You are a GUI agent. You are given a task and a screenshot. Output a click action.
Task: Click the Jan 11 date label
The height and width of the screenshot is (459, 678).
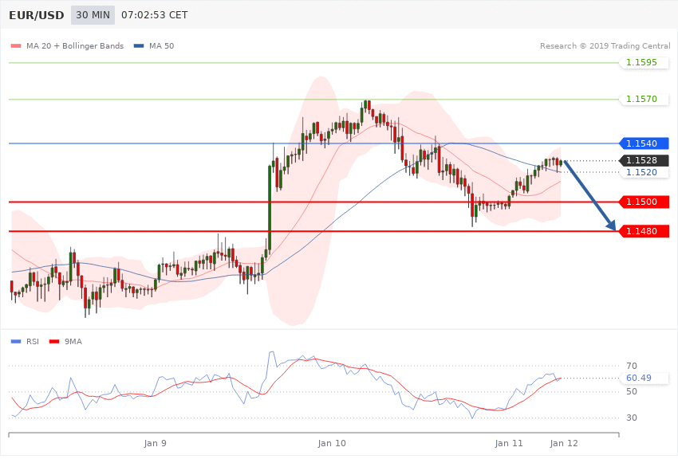(509, 443)
